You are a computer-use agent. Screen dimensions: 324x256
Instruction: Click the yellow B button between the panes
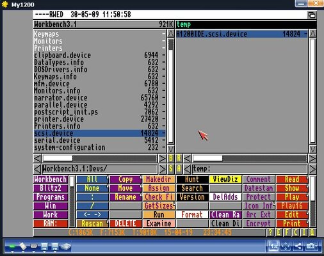tap(170, 158)
